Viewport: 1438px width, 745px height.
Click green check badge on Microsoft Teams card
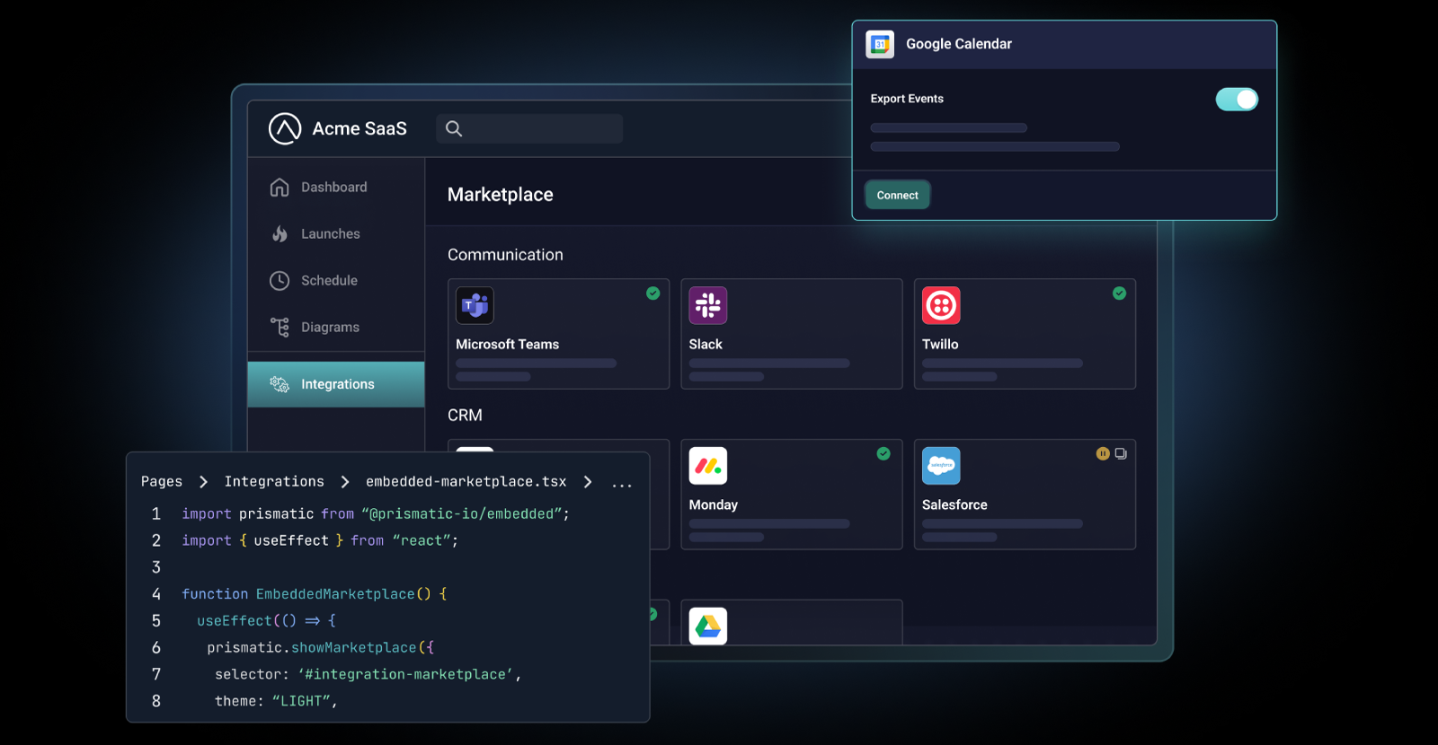point(653,293)
